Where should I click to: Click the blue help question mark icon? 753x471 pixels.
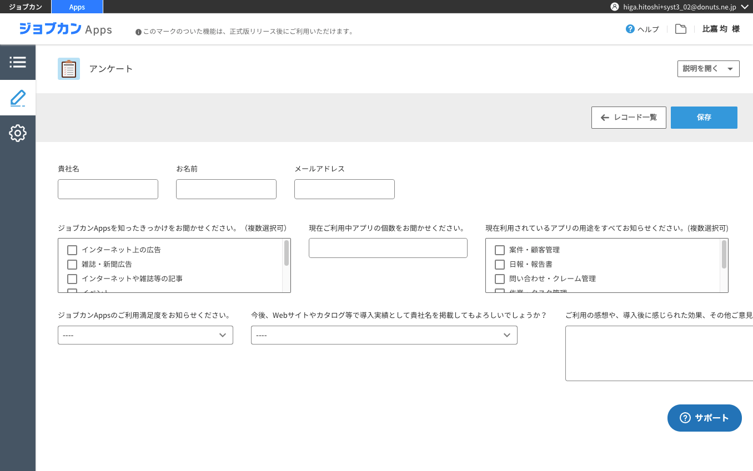point(630,29)
